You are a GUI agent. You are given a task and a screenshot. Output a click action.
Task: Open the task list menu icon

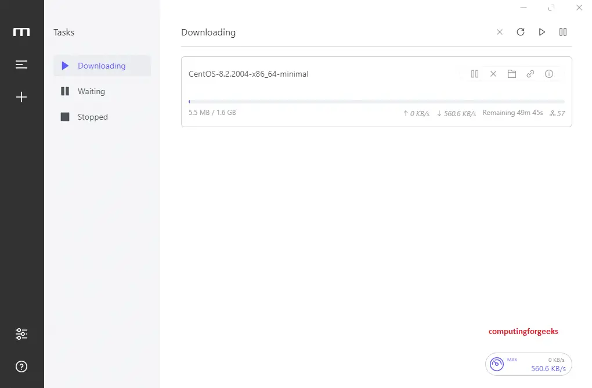[x=21, y=64]
